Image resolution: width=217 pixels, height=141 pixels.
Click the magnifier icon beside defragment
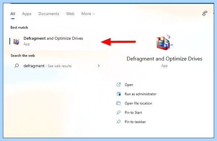click(17, 66)
